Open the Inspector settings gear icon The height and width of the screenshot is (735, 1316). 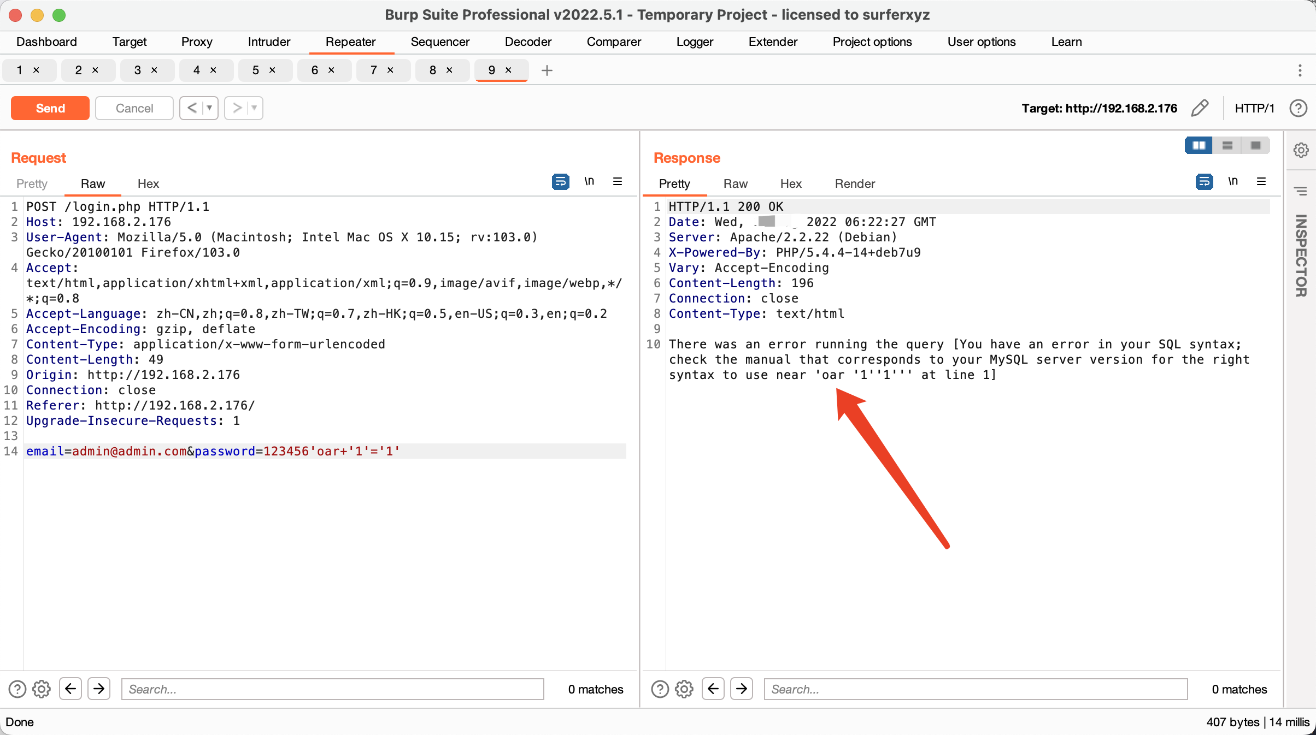click(1301, 150)
